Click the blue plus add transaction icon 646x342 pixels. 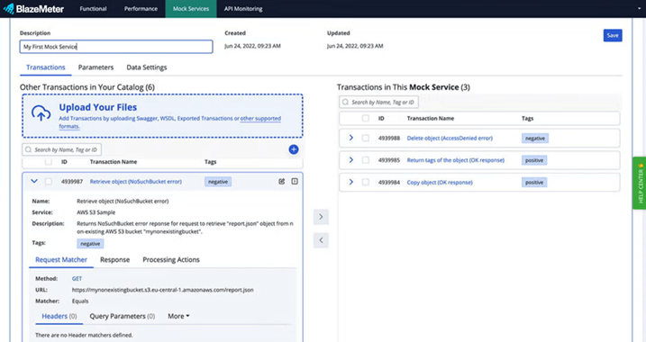click(294, 149)
